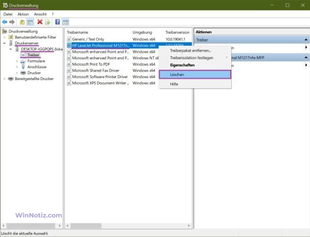Click the Bereitgestellte Drucker icon
Screen dimensions: 310x237
11,79
